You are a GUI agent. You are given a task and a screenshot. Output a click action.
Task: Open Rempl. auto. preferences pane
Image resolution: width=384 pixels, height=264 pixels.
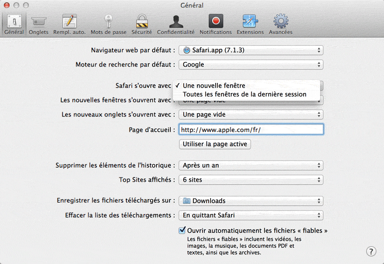(69, 25)
